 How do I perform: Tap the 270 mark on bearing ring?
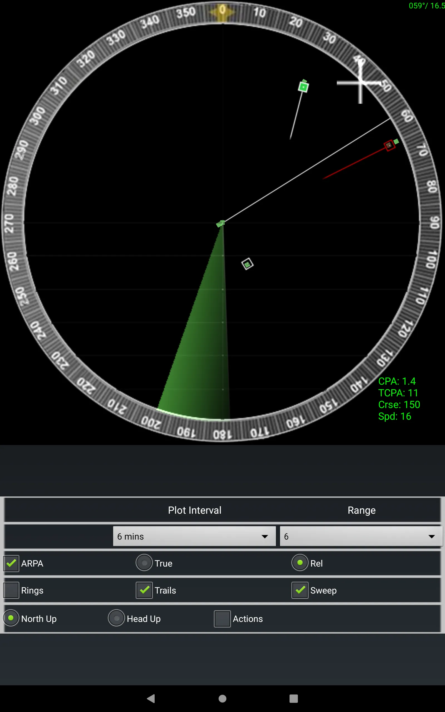[x=9, y=224]
